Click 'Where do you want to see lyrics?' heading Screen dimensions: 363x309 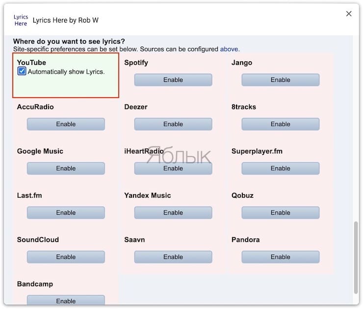[69, 41]
